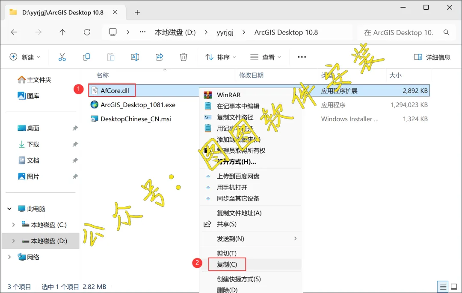
Task: Select the ArcGIS_Desktop_1081.exe globe icon
Action: tap(94, 104)
